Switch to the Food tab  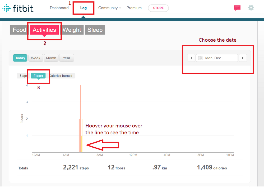click(x=20, y=30)
